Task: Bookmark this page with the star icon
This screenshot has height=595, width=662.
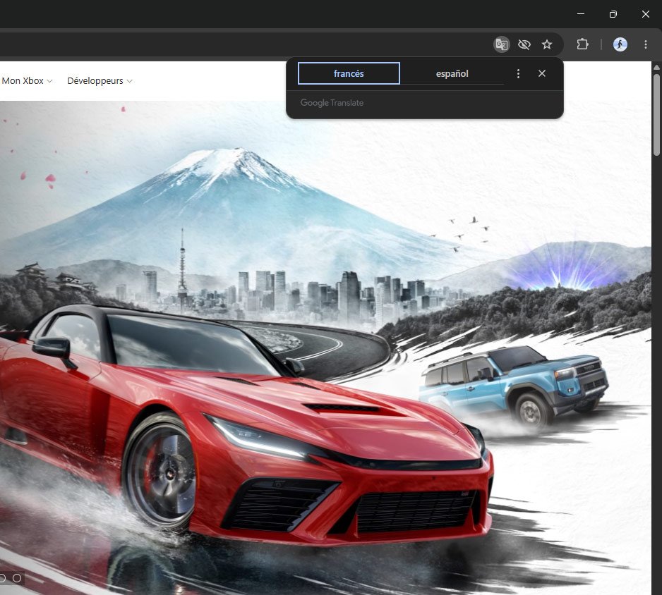Action: coord(547,44)
